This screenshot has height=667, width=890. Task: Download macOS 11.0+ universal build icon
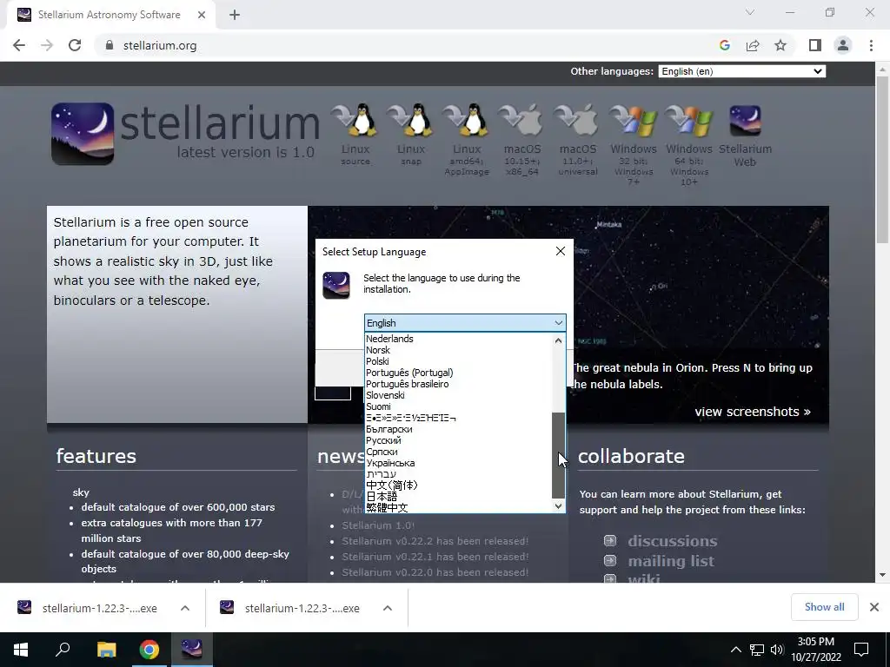(x=578, y=120)
